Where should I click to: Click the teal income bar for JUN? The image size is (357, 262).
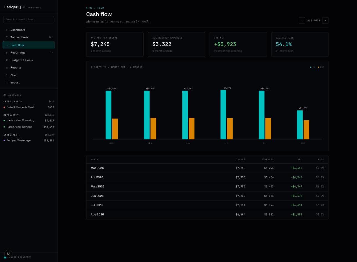click(x=223, y=115)
